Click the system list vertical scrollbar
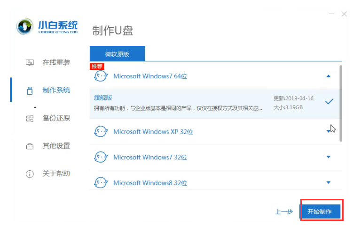 click(x=341, y=103)
